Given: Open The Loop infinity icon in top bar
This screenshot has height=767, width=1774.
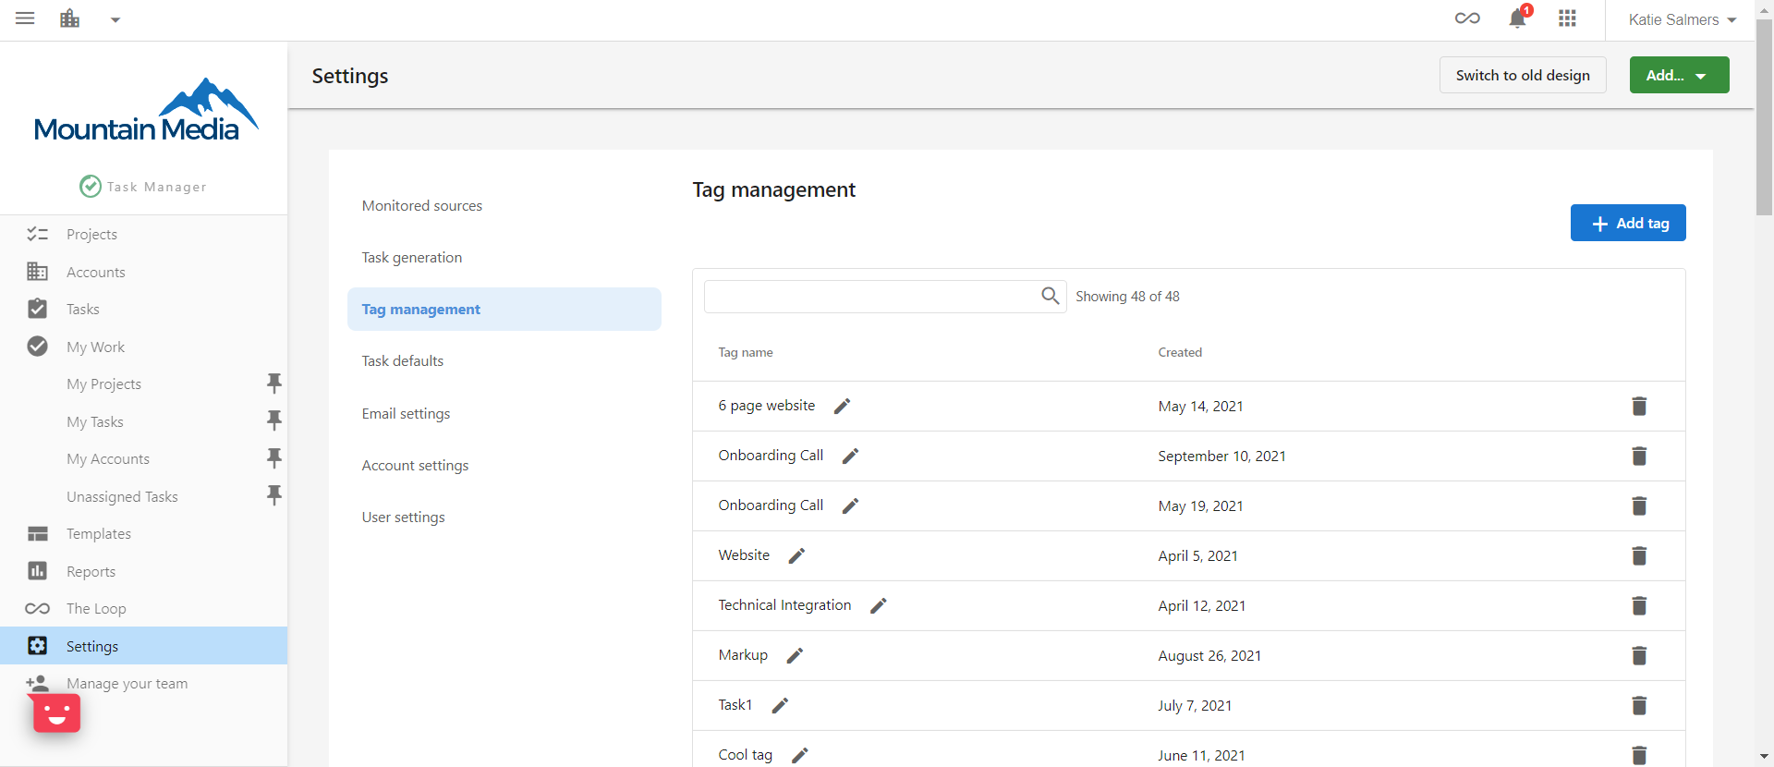Looking at the screenshot, I should [x=1467, y=18].
